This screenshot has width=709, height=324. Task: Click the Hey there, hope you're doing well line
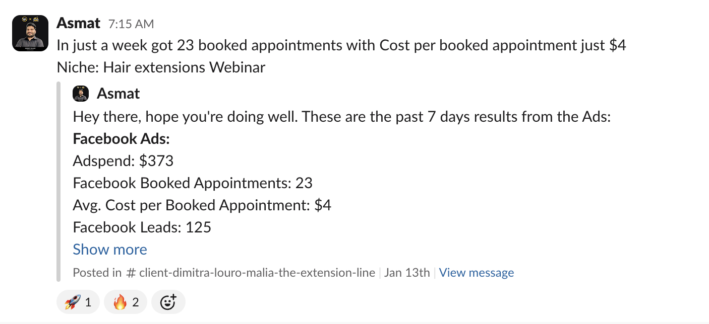coord(342,117)
